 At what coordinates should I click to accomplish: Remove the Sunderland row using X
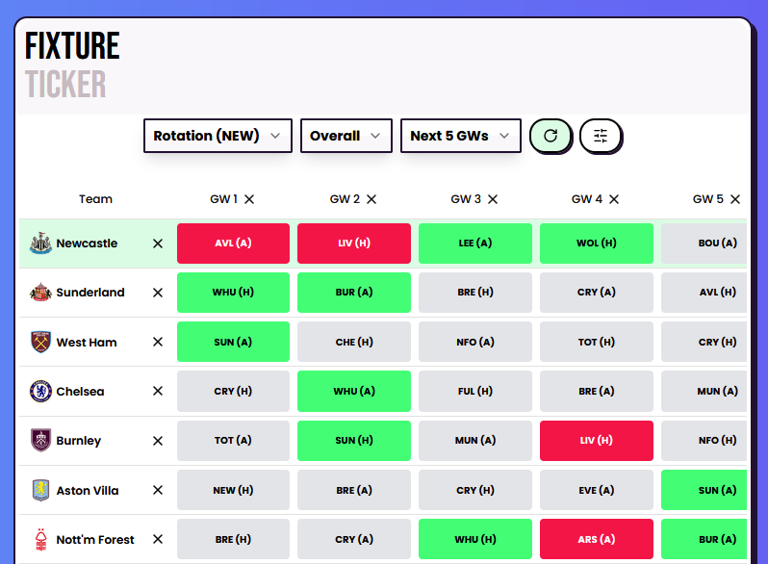(158, 293)
